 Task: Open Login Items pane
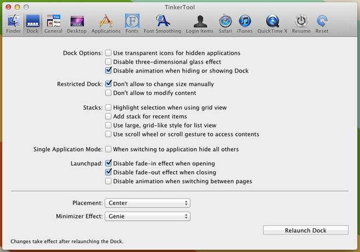click(x=200, y=24)
